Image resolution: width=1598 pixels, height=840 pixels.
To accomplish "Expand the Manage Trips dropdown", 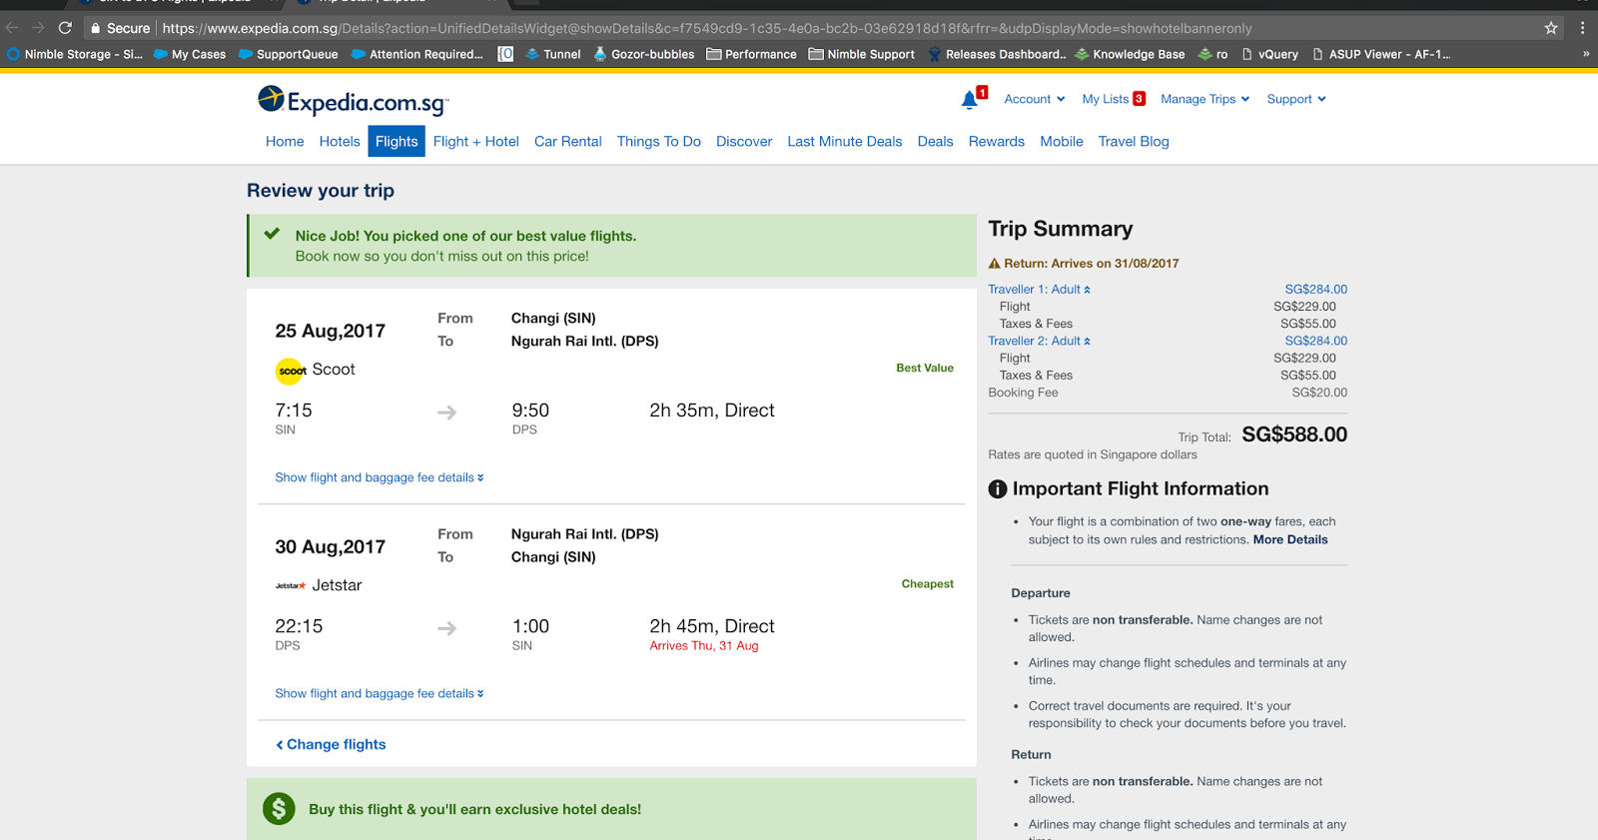I will [1205, 99].
